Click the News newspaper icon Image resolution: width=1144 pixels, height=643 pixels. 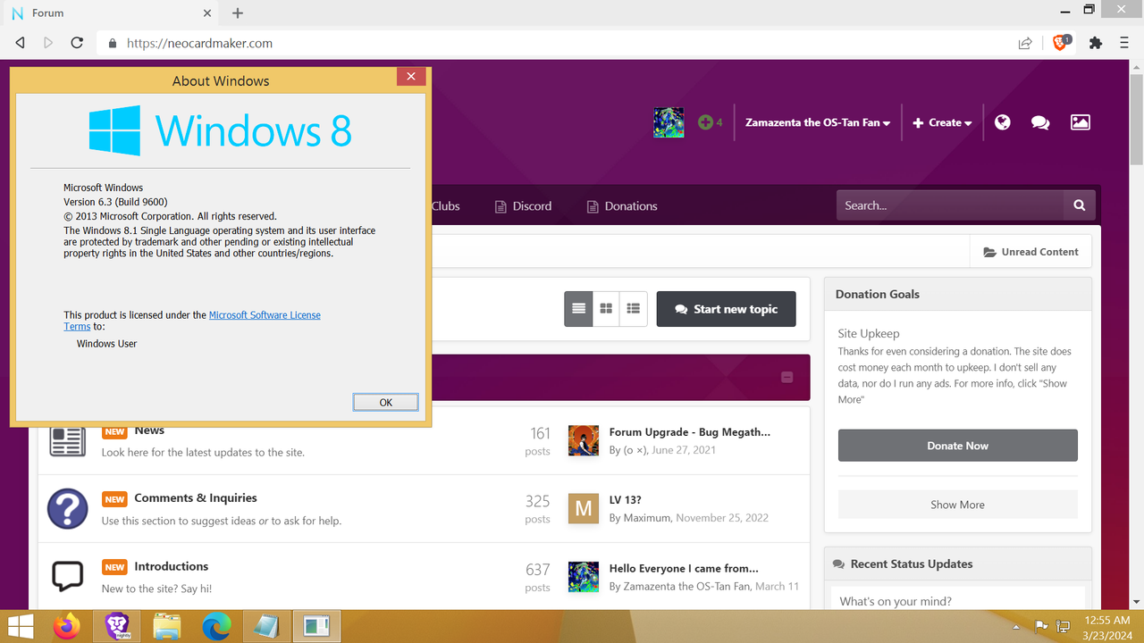67,440
